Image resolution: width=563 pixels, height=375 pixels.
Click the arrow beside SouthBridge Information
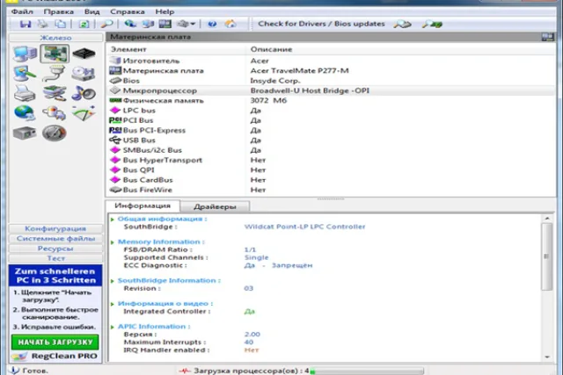click(x=113, y=281)
